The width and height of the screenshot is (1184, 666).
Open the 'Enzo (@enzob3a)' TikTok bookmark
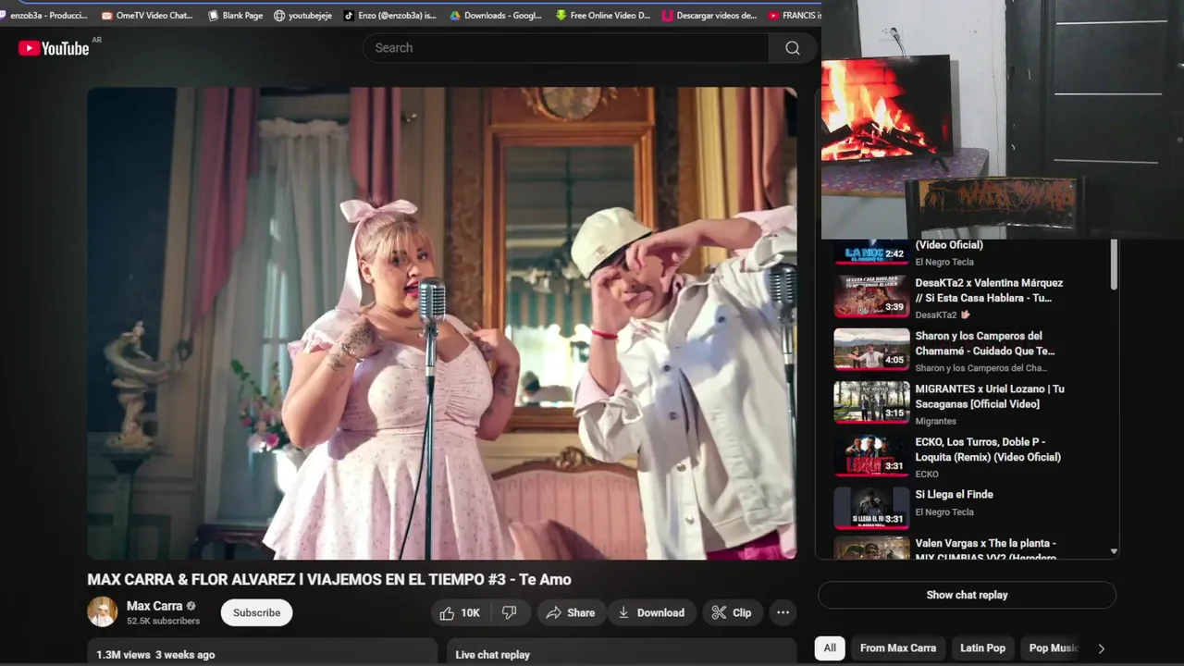click(389, 15)
